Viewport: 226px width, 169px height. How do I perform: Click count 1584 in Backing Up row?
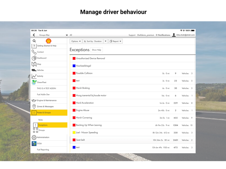coord(176,125)
